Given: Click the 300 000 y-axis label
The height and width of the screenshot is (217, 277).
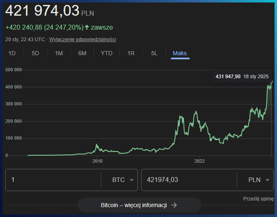Looking at the screenshot, I should 13,104.
